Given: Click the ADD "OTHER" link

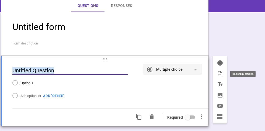Looking at the screenshot, I should 54,96.
